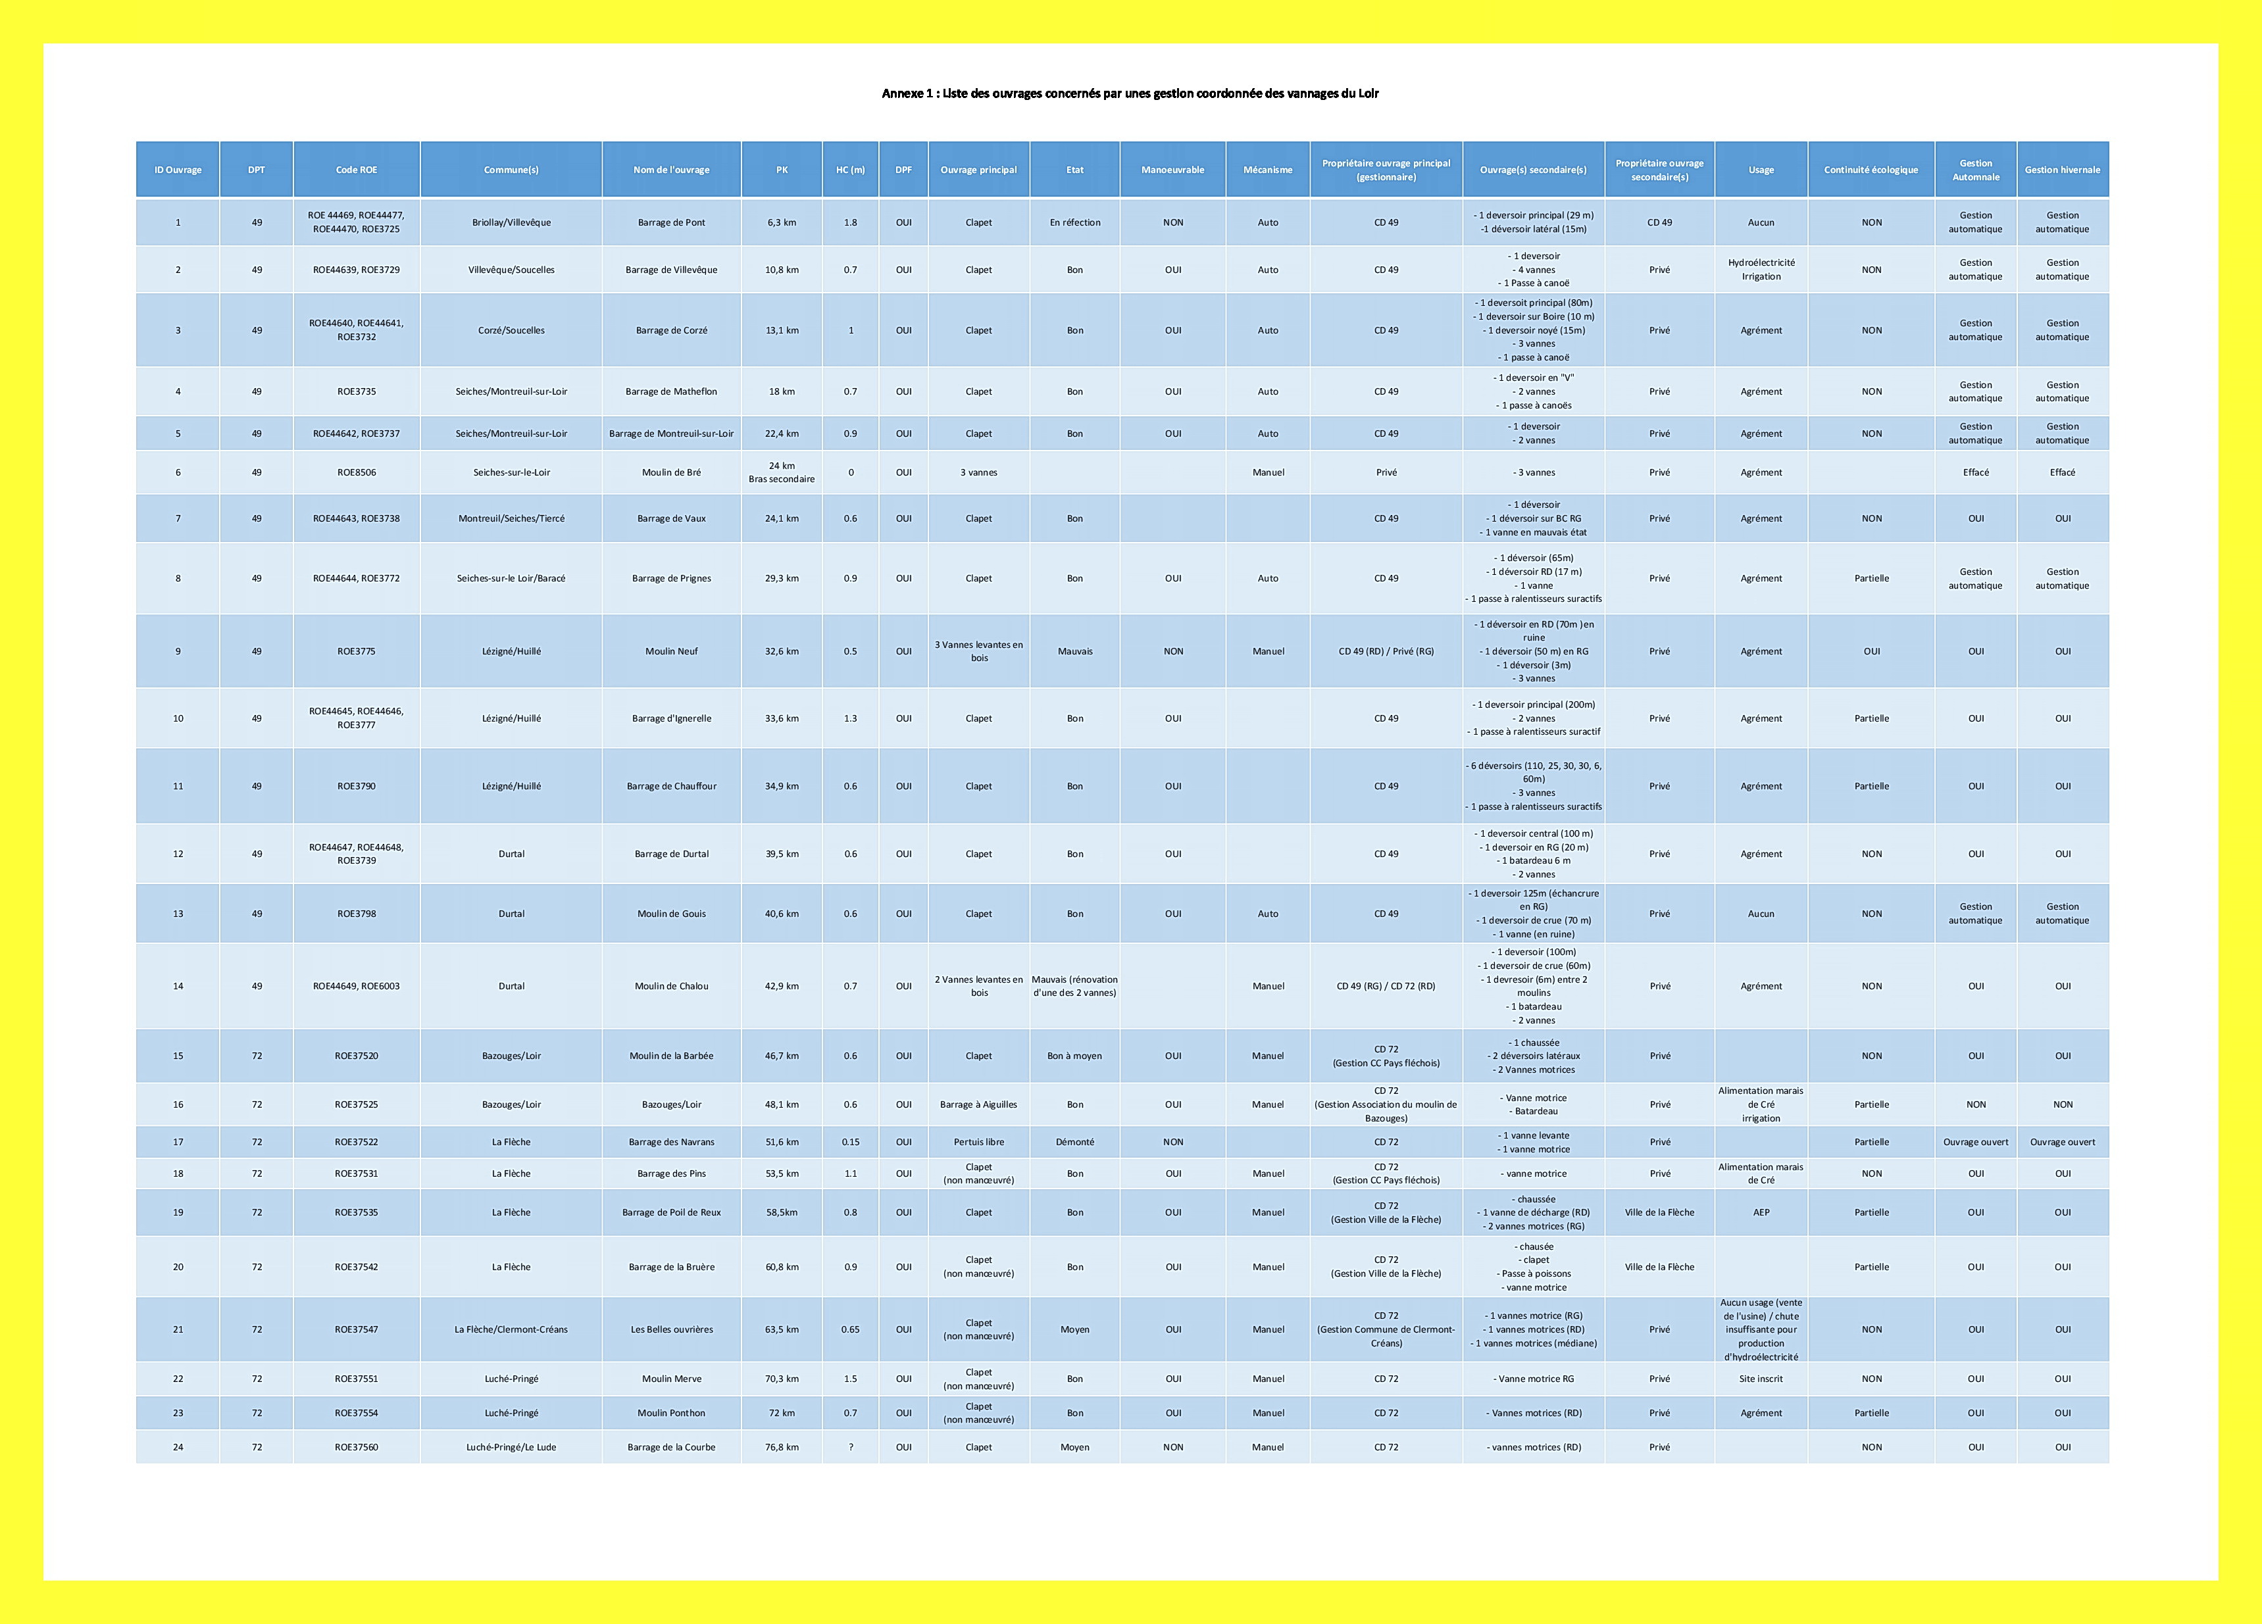The height and width of the screenshot is (1624, 2262).
Task: Click 'Les Belles ouvrières' cell
Action: (671, 1329)
